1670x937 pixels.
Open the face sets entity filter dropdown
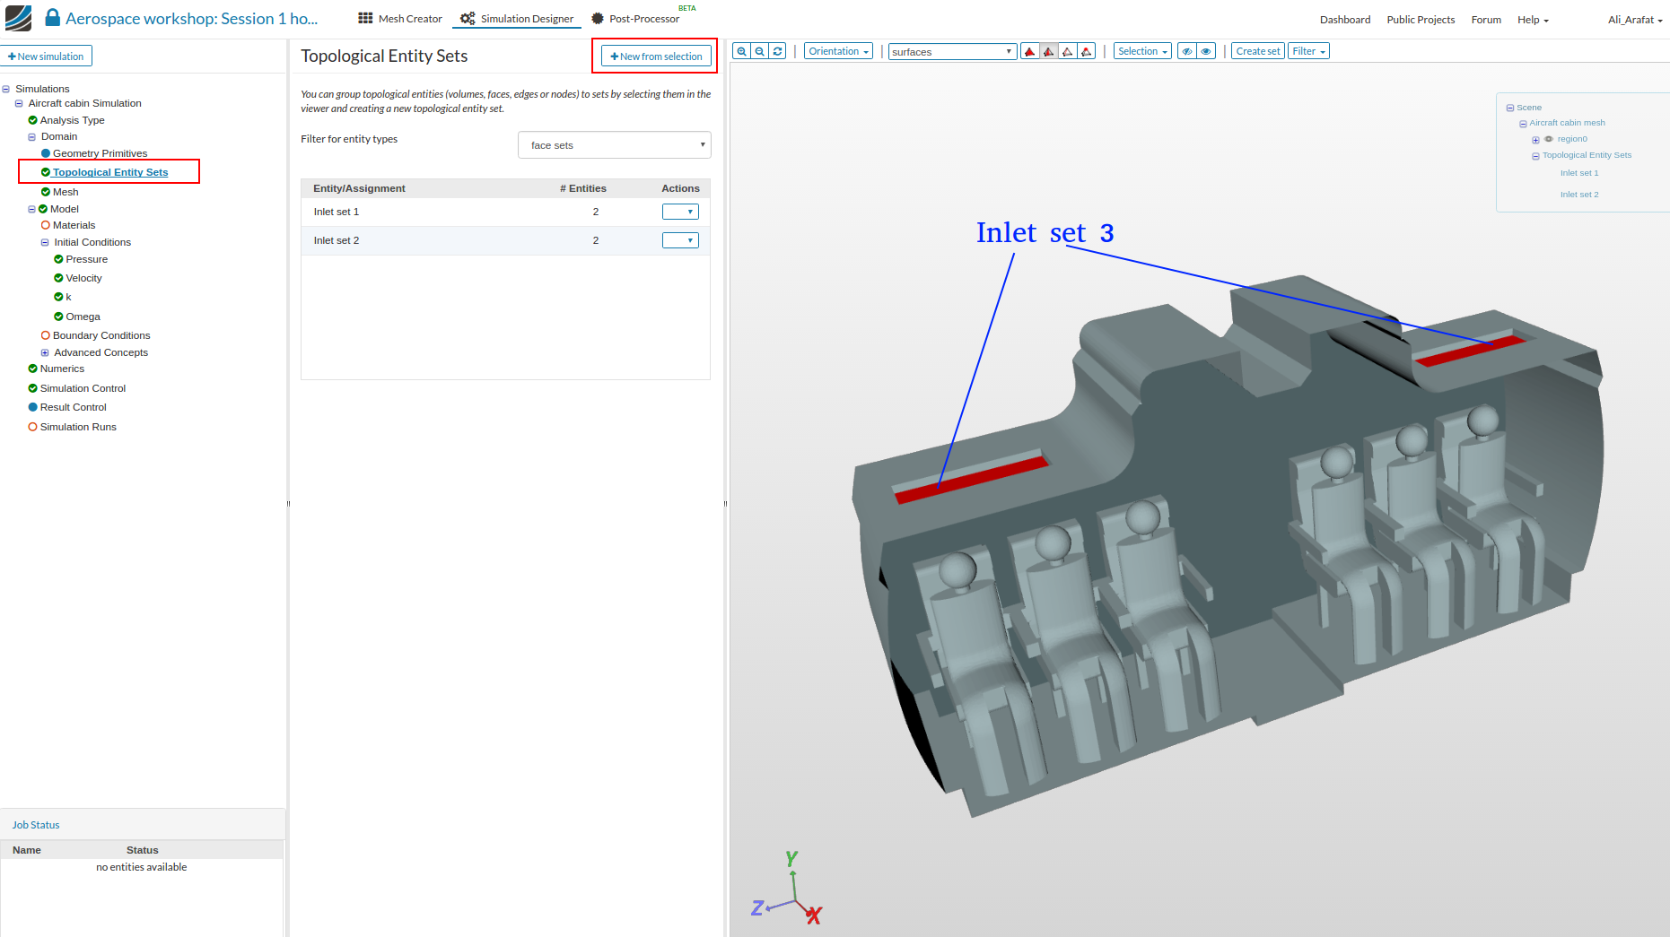615,145
